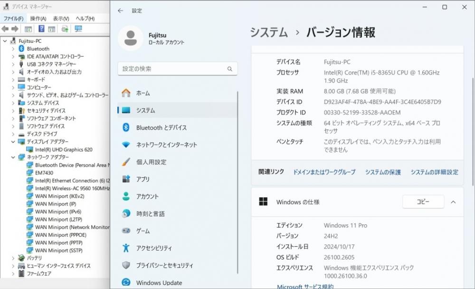Select the Intel(R) Ethernet Connection adapter
The height and width of the screenshot is (289, 475).
(x=72, y=181)
